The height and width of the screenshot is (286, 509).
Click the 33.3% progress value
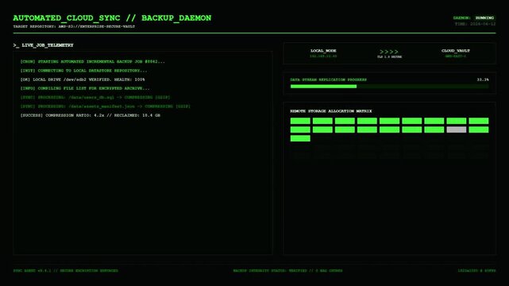pos(483,79)
